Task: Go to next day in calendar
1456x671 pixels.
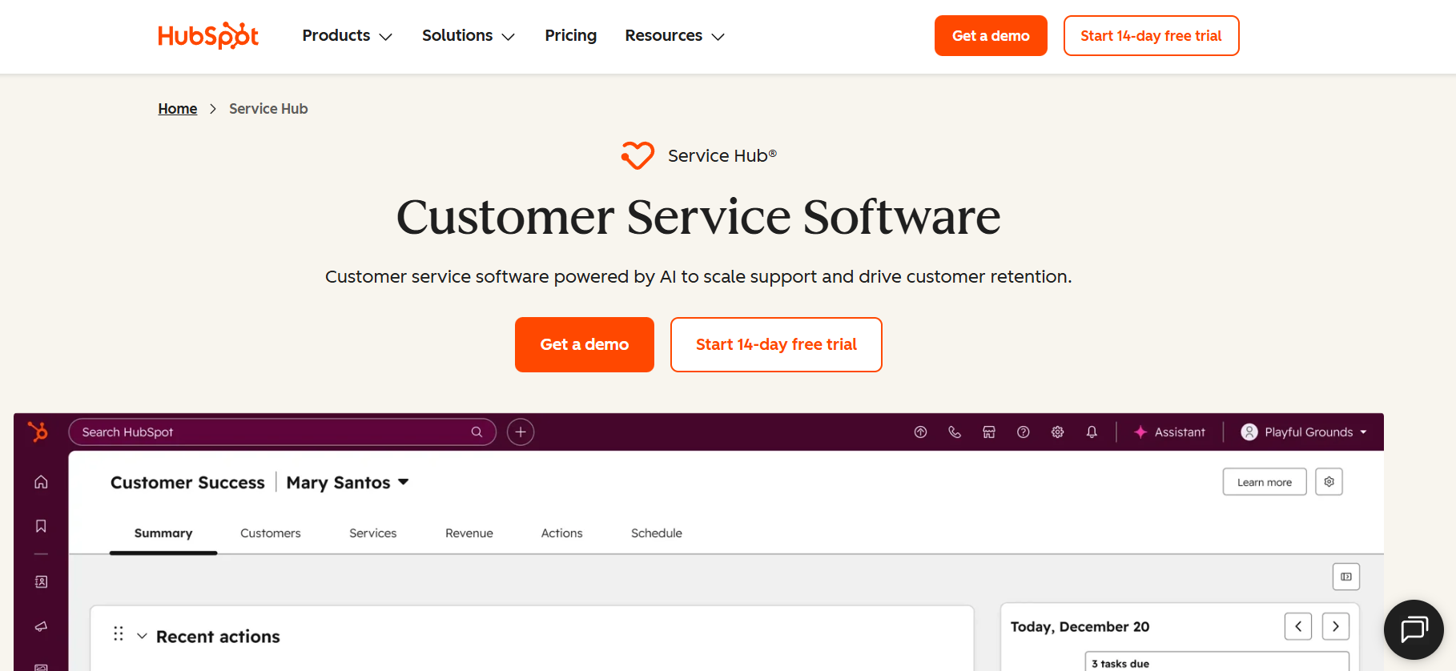Action: (x=1336, y=626)
